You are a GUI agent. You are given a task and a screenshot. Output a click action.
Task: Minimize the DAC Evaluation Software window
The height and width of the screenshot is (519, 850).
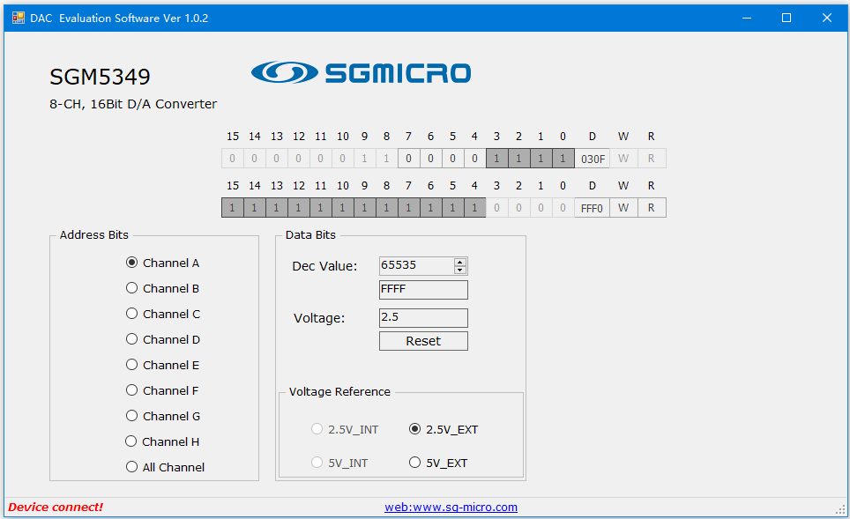[747, 18]
